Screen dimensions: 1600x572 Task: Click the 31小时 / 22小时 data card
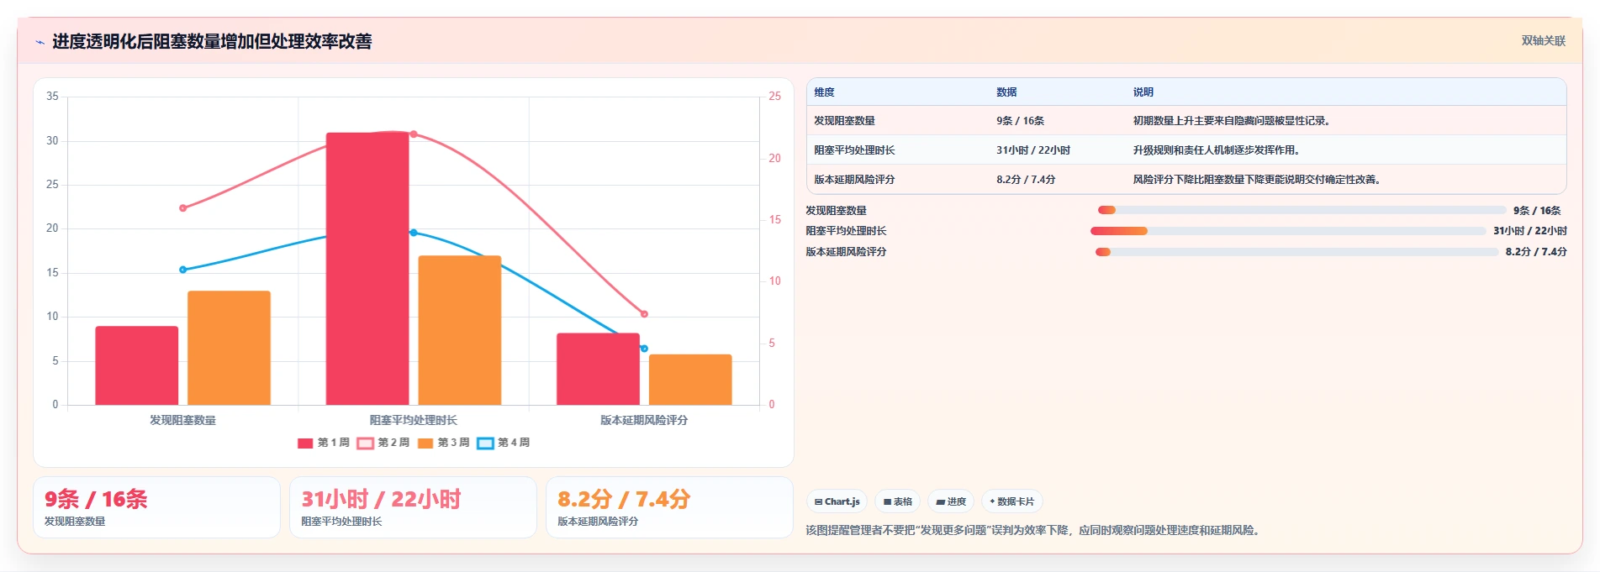(x=413, y=507)
